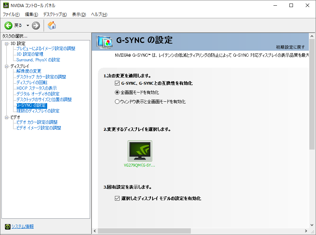Click the システム情報 icon at bottom left
This screenshot has width=316, height=235.
pos(7,226)
